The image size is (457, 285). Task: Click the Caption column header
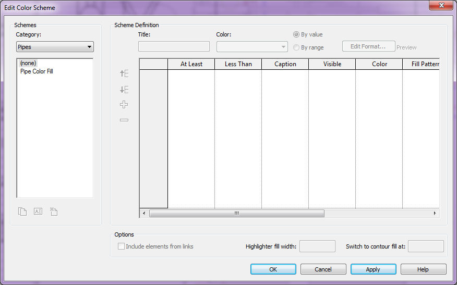pyautogui.click(x=285, y=64)
